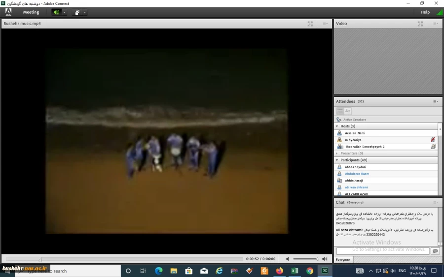Screen dimensions: 444x277
Task: Open Cortana from the taskbar
Action: tap(128, 271)
